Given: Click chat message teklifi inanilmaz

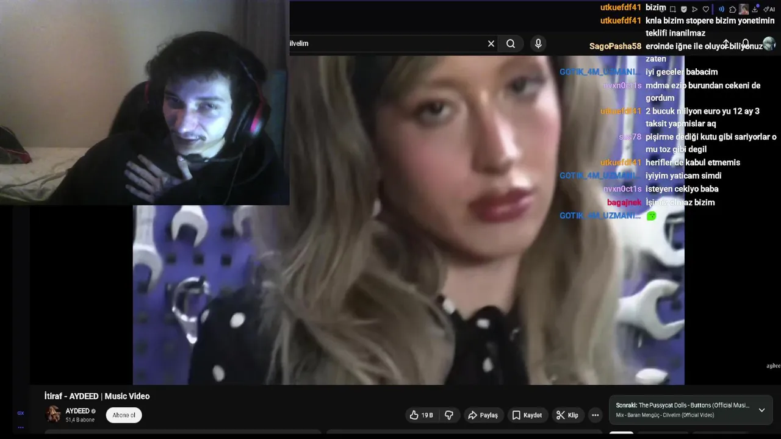Looking at the screenshot, I should point(675,33).
